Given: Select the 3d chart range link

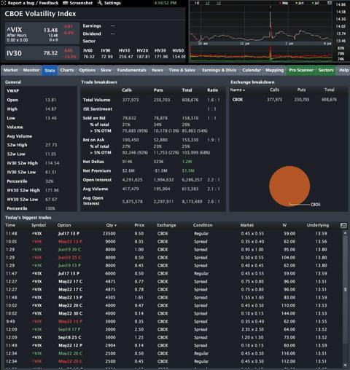Looking at the screenshot, I should (219, 3).
